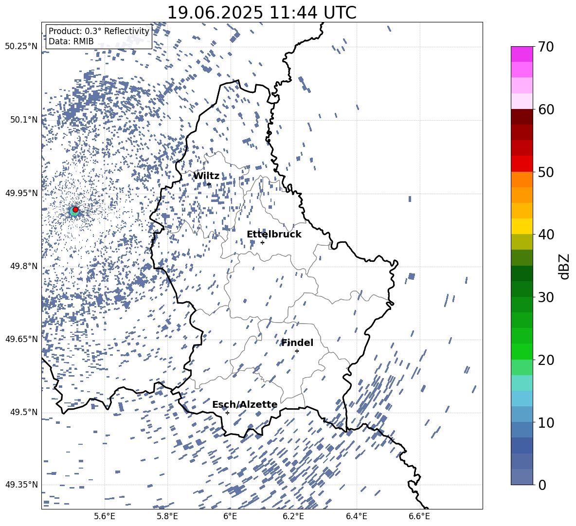Click the dark maroon colorbar segment below 60
The width and height of the screenshot is (576, 526).
522,117
